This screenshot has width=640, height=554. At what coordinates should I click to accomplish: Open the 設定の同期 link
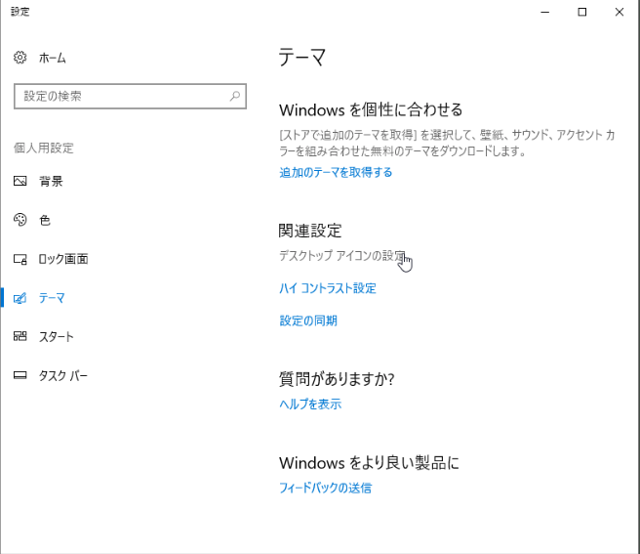click(x=308, y=320)
